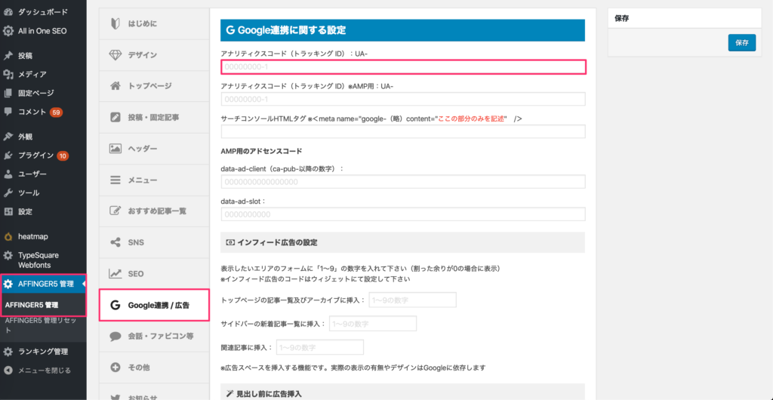Screen dimensions: 773x400
Task: Click the plug icon beside プラグイン
Action: click(8, 155)
